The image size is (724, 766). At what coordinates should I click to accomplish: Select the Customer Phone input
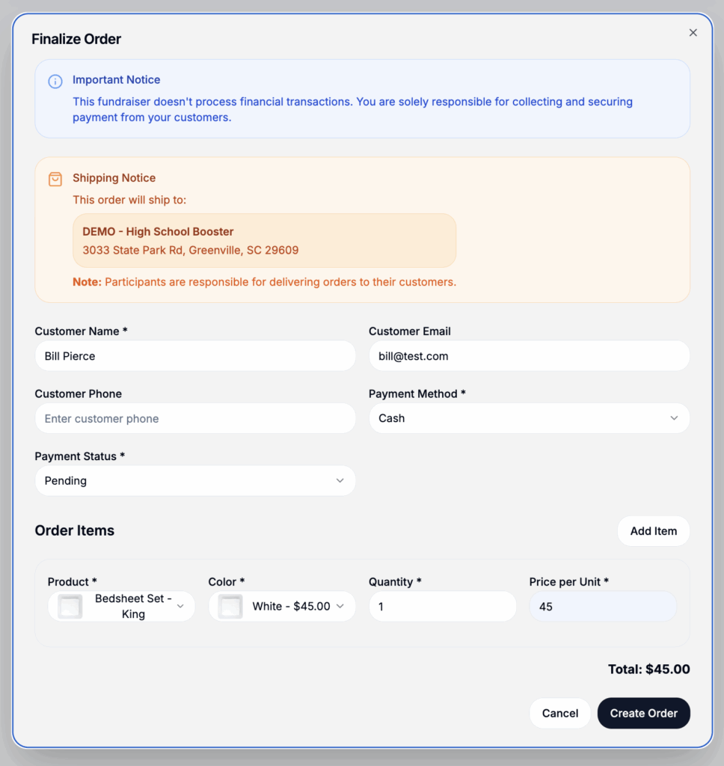pyautogui.click(x=195, y=419)
